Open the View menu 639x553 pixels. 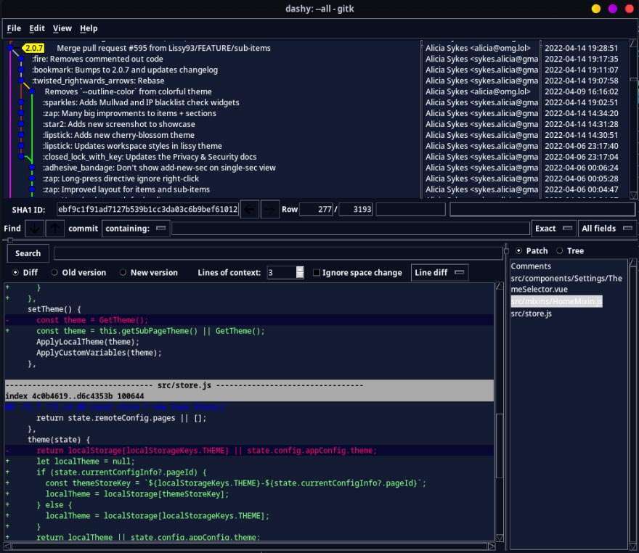[62, 28]
